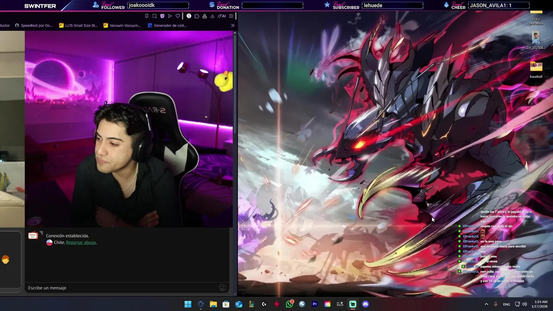Click chat message 'juguemo minecraft con mods'
The image size is (553, 311).
[500, 267]
